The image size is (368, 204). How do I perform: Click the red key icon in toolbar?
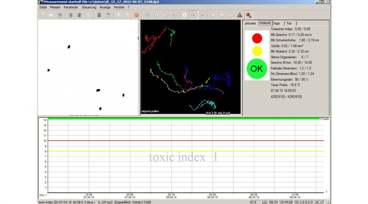coord(249,15)
